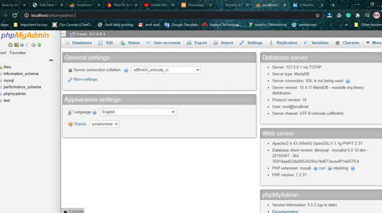Image resolution: width=382 pixels, height=213 pixels.
Task: Open the User accounts tab
Action: (163, 43)
